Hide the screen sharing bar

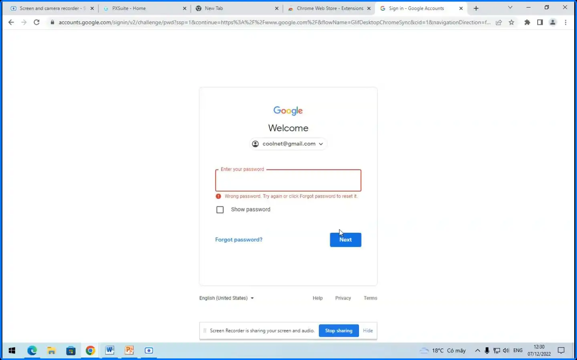click(368, 331)
